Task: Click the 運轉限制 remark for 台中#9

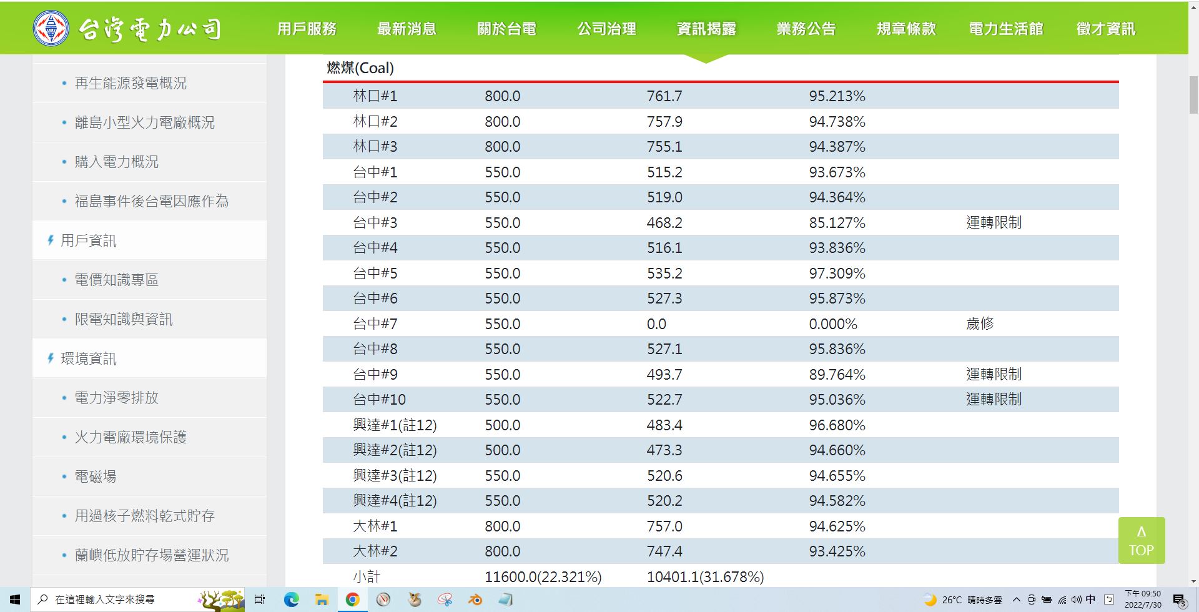Action: pos(994,374)
